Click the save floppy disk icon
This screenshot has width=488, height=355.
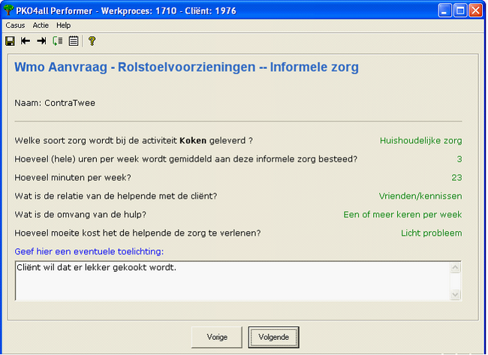point(10,41)
